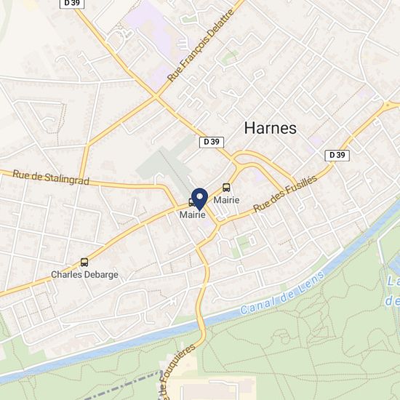Image resolution: width=400 pixels, height=400 pixels.
Task: Click the partial blue lake label at right edge
Action: click(392, 291)
